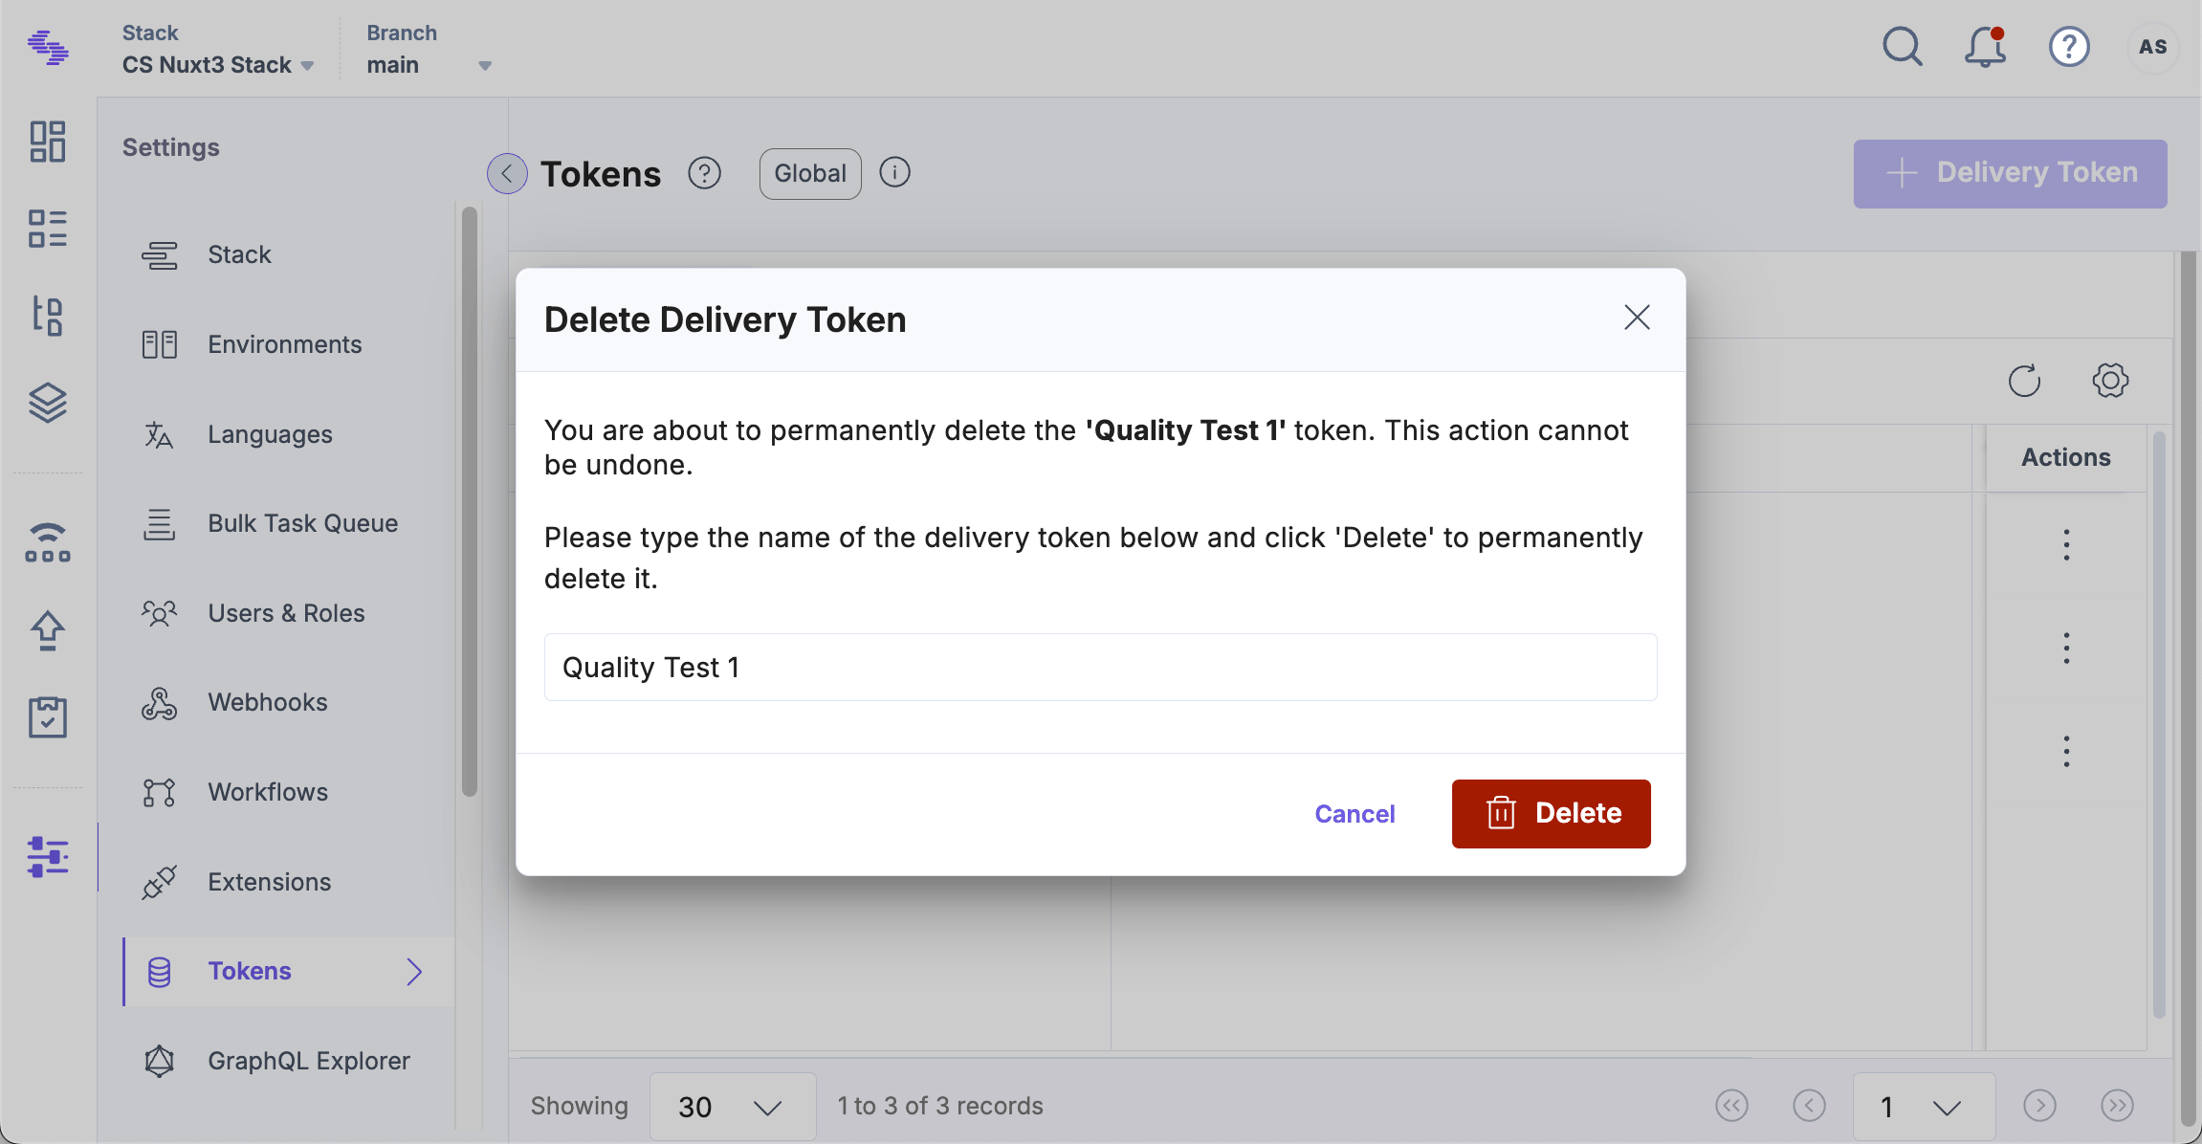Open the Branch main dropdown

point(429,65)
